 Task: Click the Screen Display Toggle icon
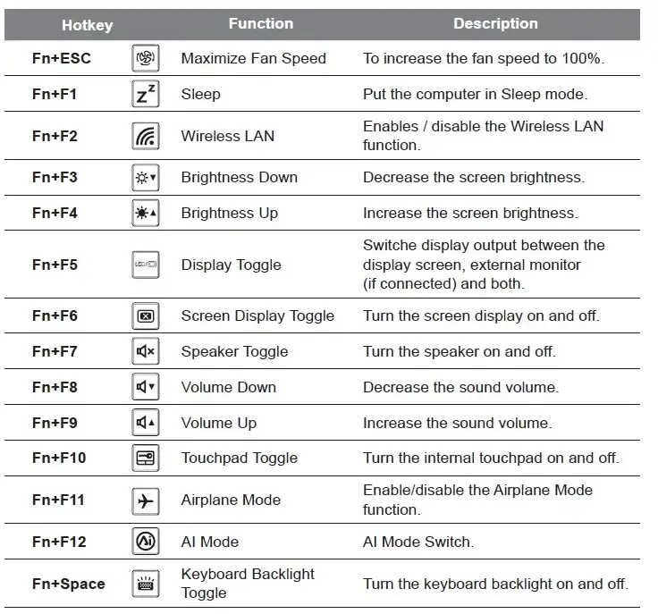pos(145,315)
